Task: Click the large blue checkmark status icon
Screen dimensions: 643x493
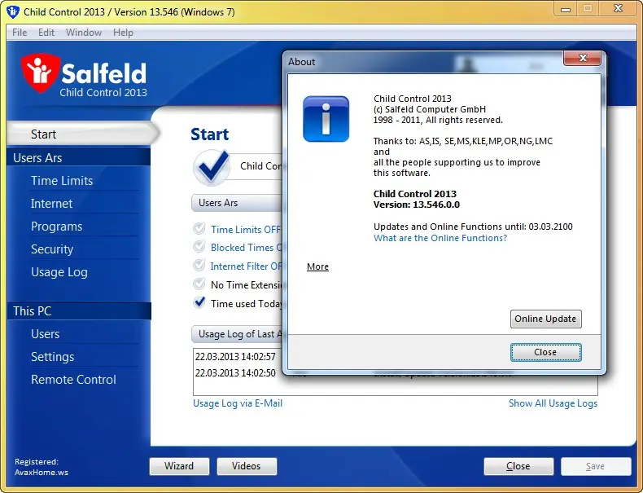Action: 212,167
